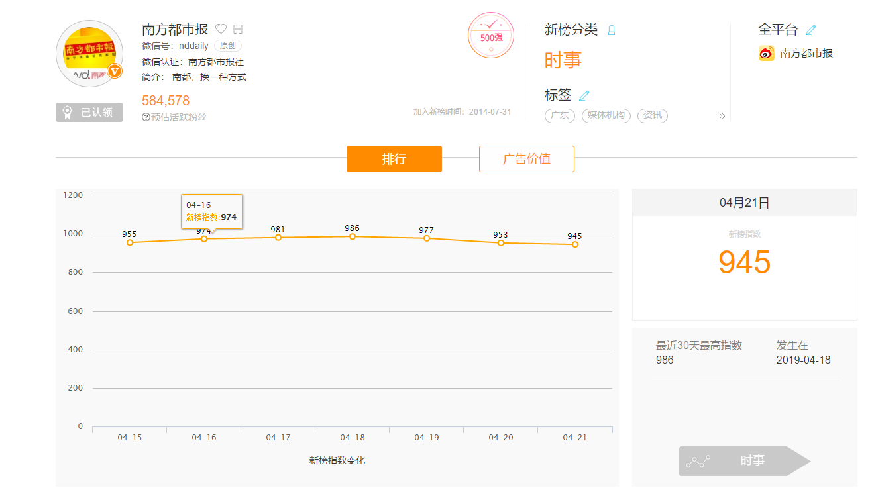This screenshot has width=870, height=492.
Task: Click the large 945 index value
Action: click(x=745, y=263)
